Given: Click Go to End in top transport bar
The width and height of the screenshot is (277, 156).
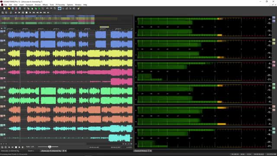Looking at the screenshot, I should tap(48, 13).
